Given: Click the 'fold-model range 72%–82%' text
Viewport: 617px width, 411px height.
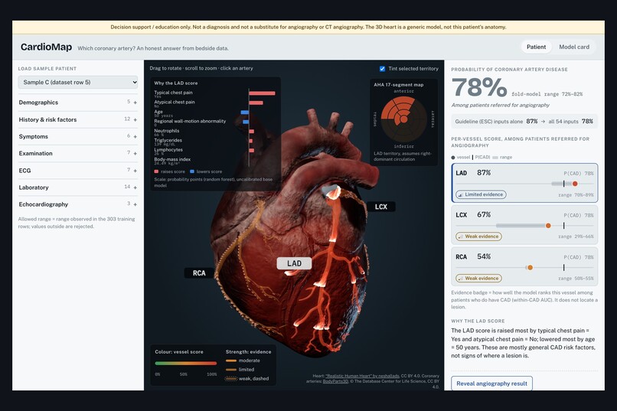Looking at the screenshot, I should pos(547,94).
